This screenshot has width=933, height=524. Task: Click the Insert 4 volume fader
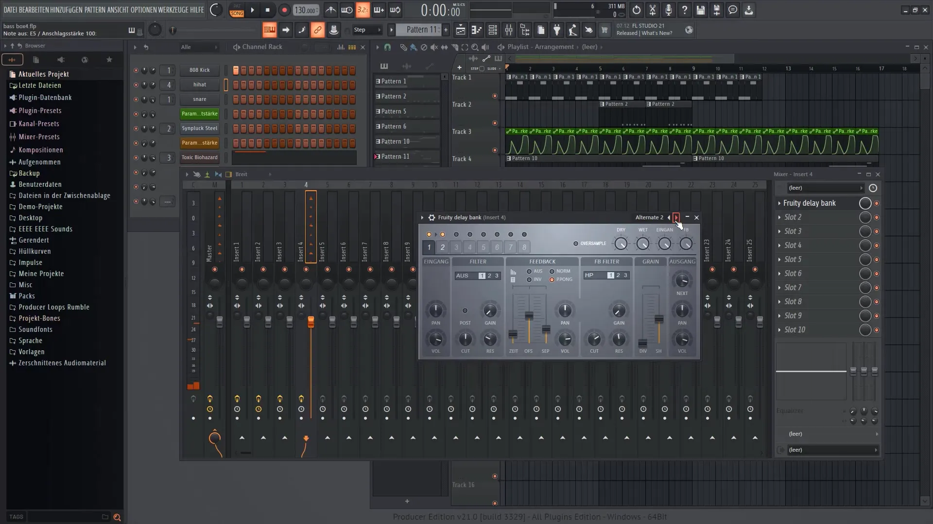click(311, 322)
